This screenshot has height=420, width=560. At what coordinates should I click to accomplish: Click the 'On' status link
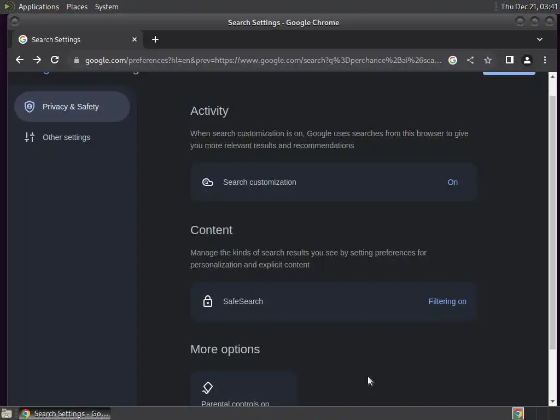[452, 182]
